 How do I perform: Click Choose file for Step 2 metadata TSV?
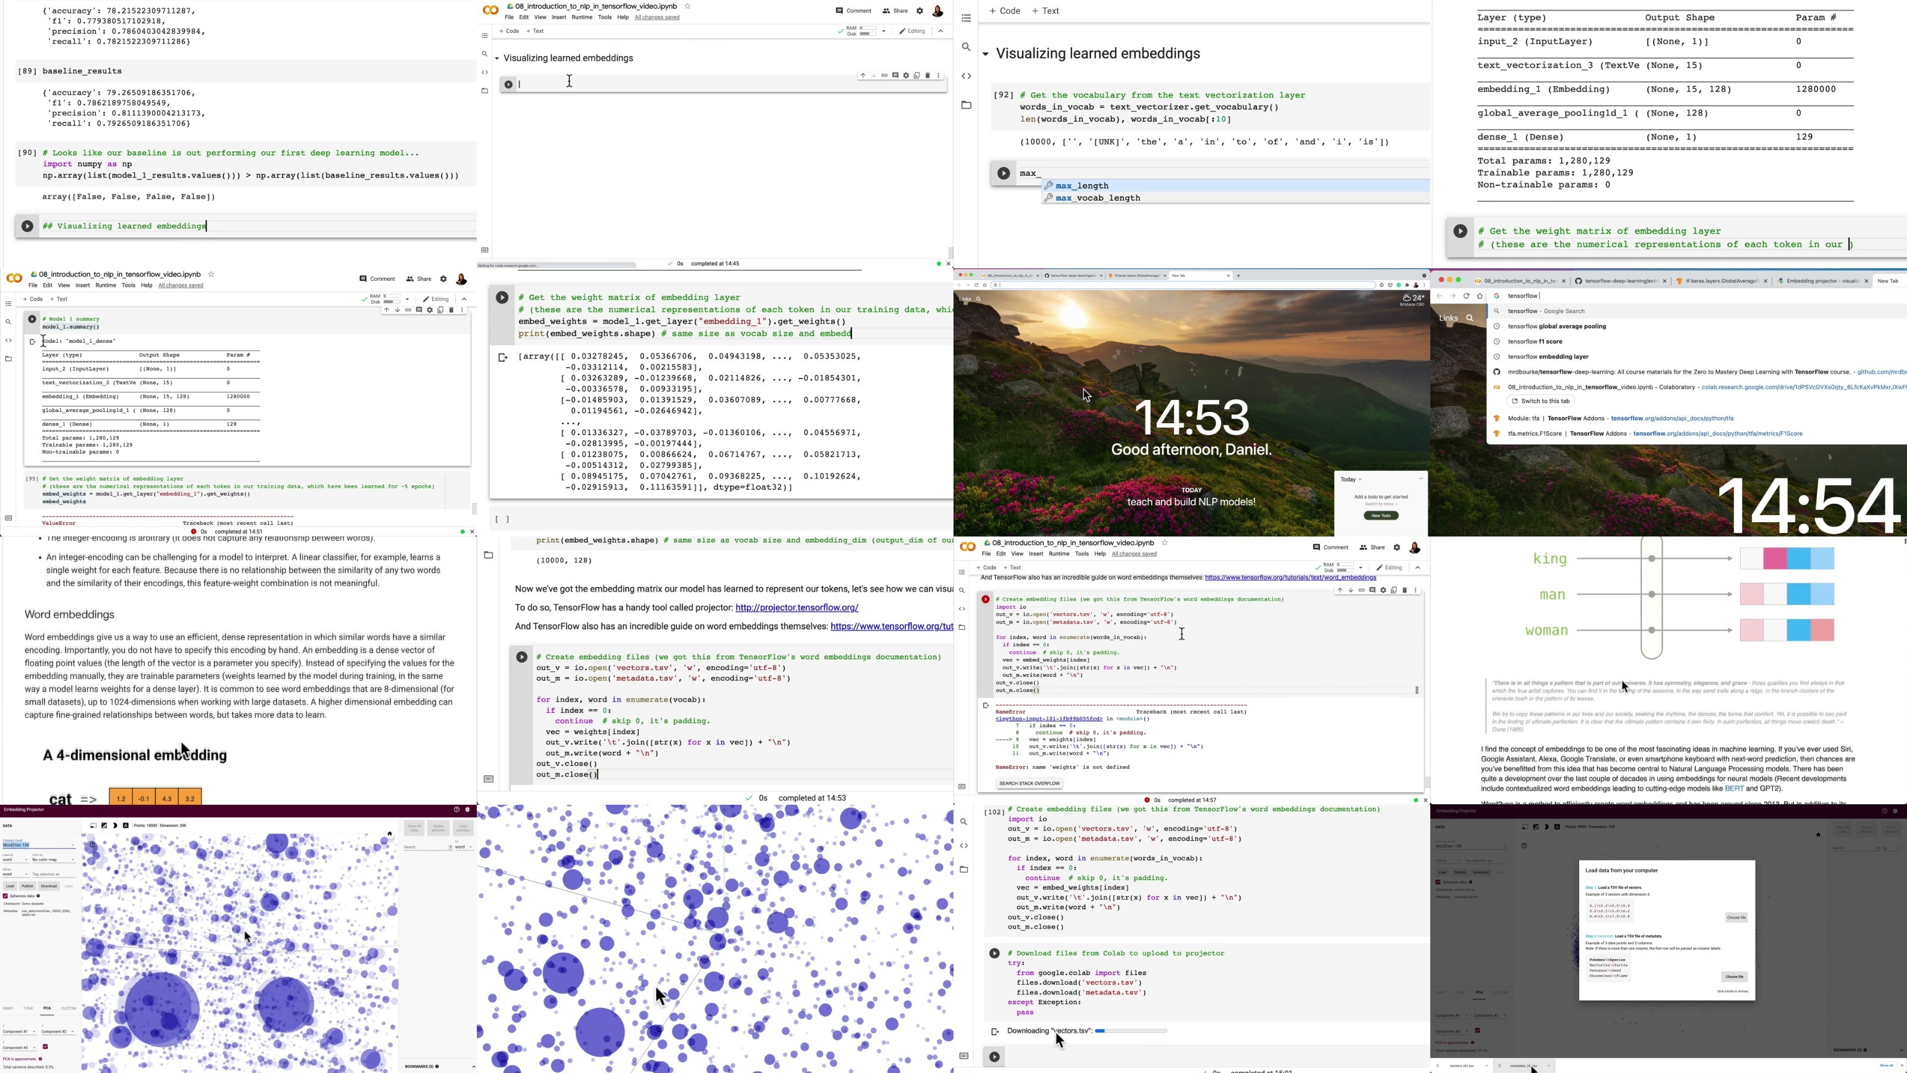[x=1735, y=977]
